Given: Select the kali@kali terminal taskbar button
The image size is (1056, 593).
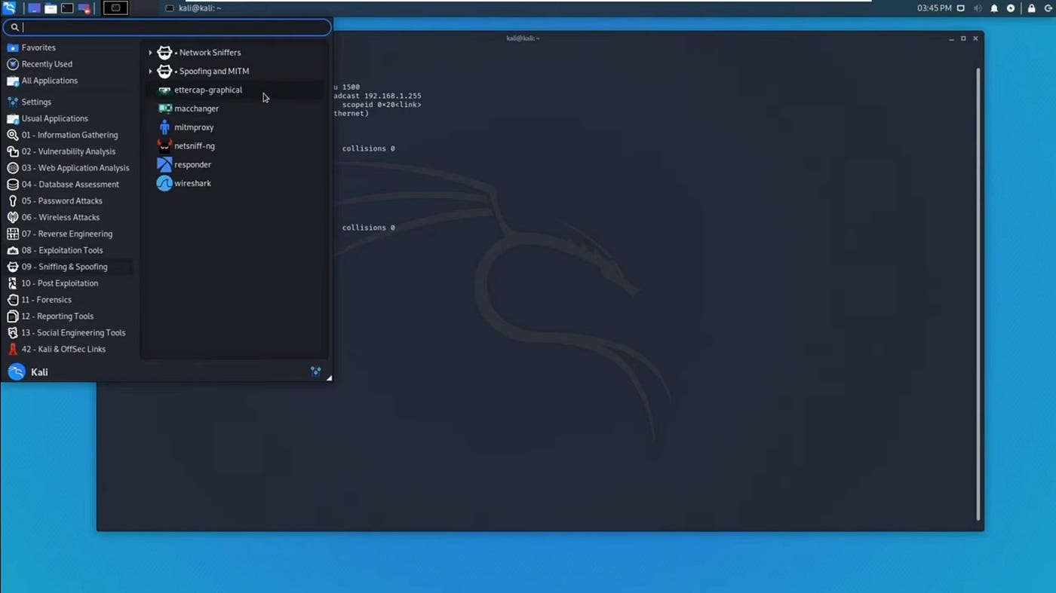Looking at the screenshot, I should 193,8.
